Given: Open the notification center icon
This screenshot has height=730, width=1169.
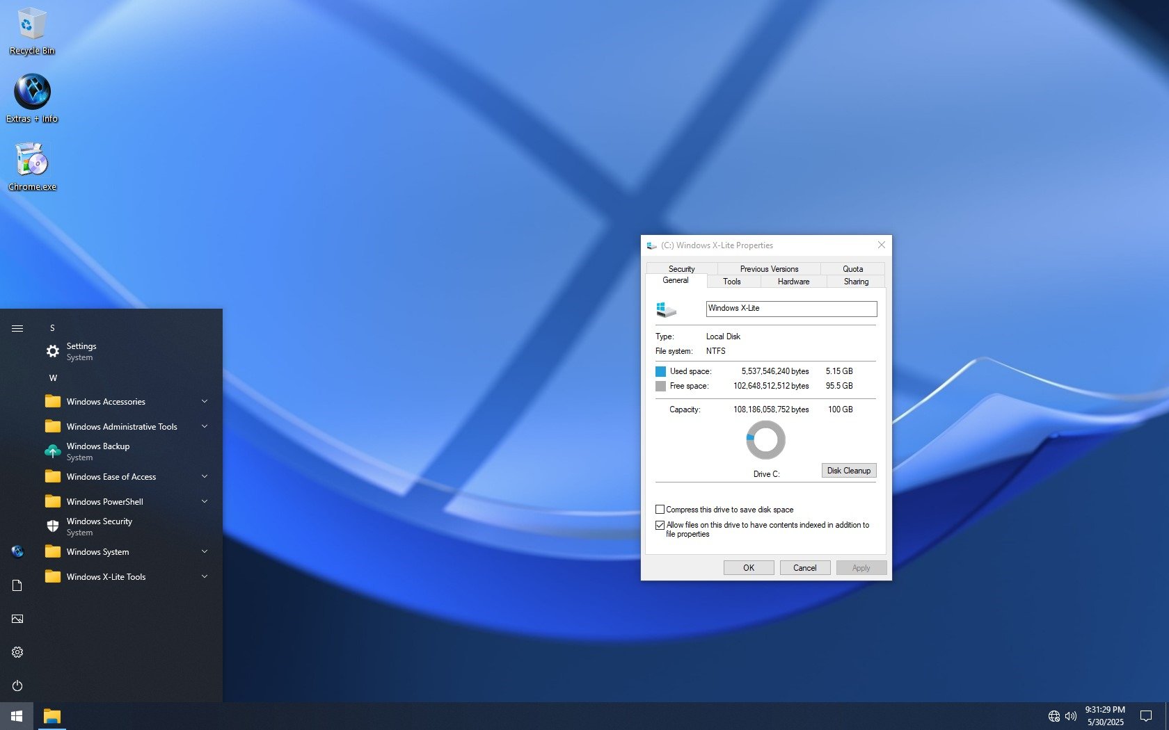Looking at the screenshot, I should click(x=1145, y=716).
